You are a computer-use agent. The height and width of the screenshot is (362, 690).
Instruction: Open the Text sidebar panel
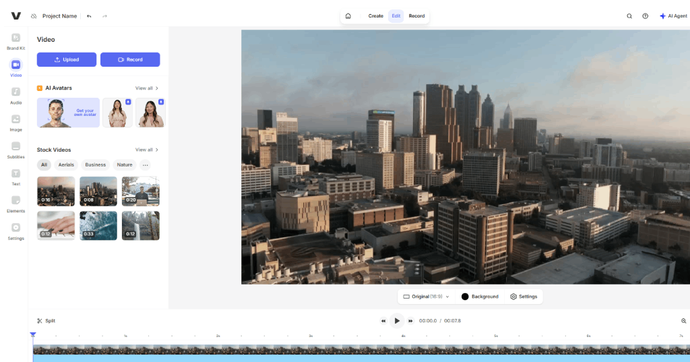[16, 177]
